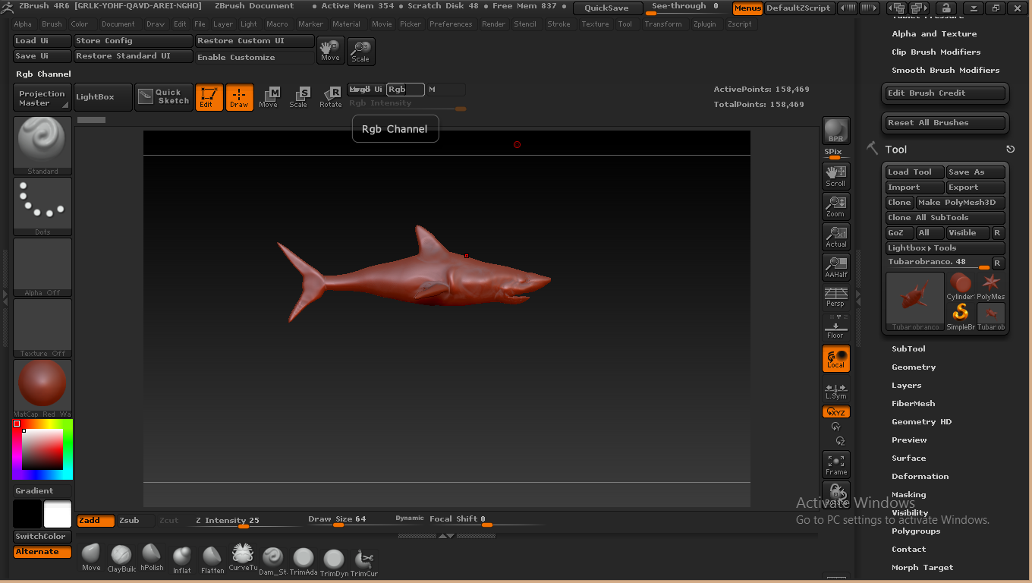This screenshot has width=1032, height=583.
Task: Select the Inflat brush
Action: [x=182, y=559]
